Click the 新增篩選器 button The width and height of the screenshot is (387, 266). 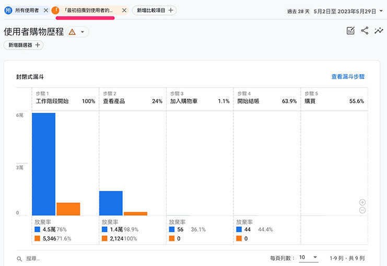[x=24, y=45]
